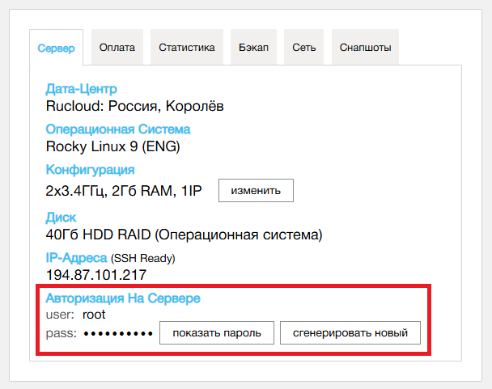Image resolution: width=492 pixels, height=389 pixels.
Task: Open the Оплата tab
Action: click(117, 47)
